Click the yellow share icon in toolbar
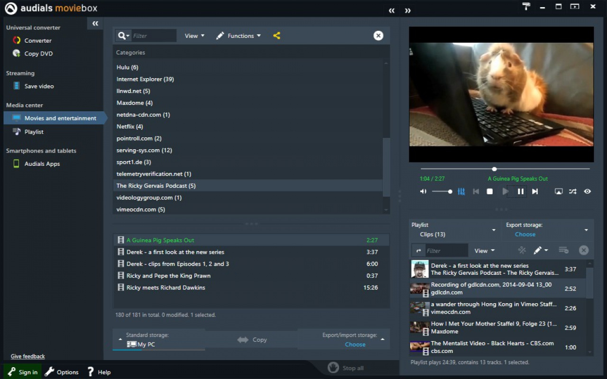Viewport: 607px width, 379px height. tap(276, 36)
